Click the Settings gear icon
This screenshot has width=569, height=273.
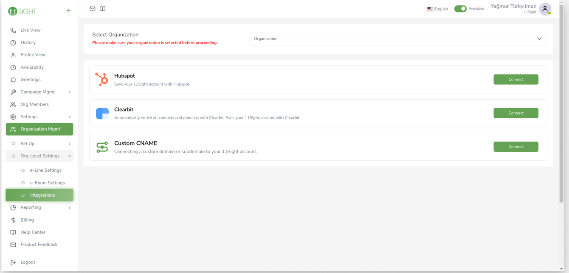[13, 117]
